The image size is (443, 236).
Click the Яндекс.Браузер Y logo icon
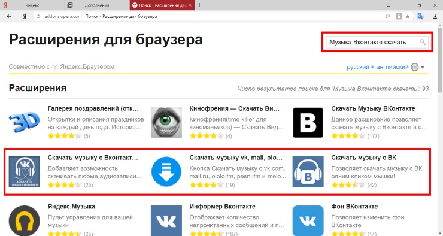click(55, 67)
